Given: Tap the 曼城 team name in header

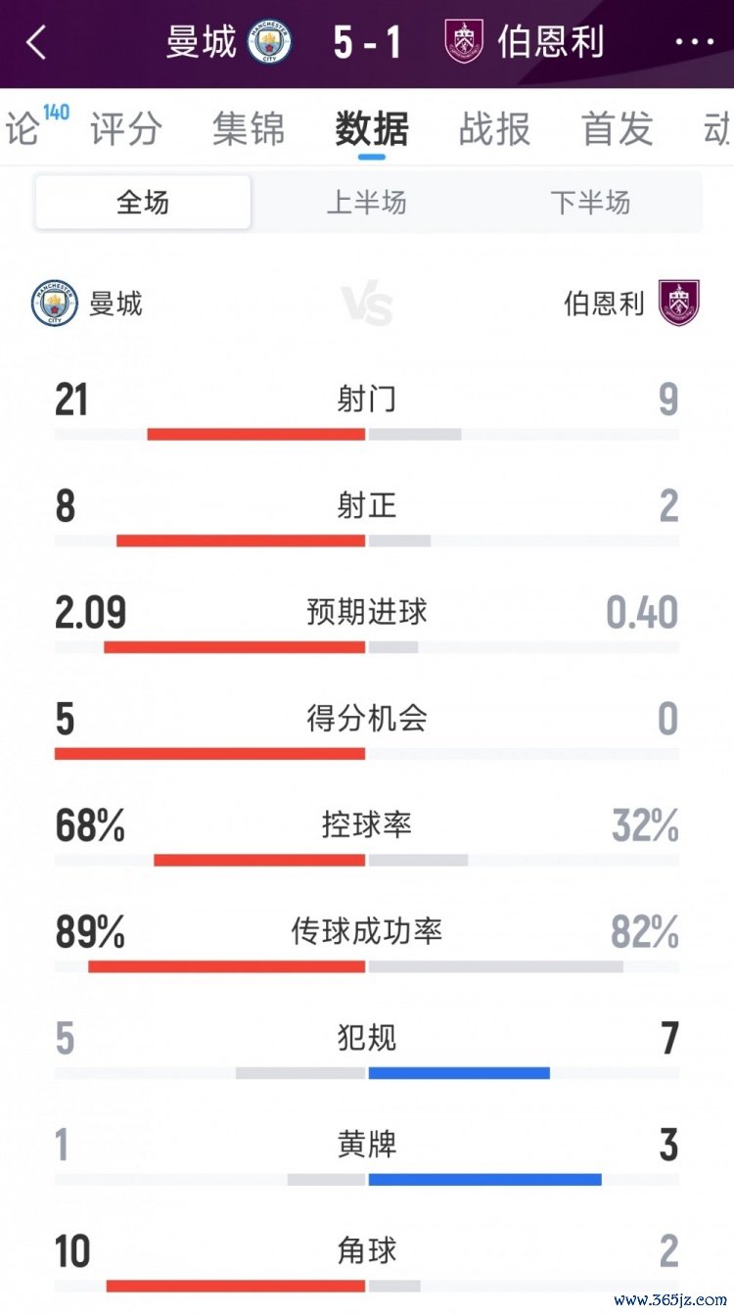Looking at the screenshot, I should [202, 43].
